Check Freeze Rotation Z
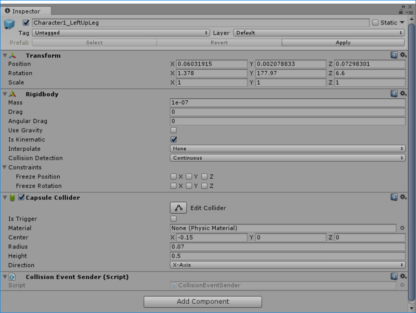The image size is (416, 313). 204,186
